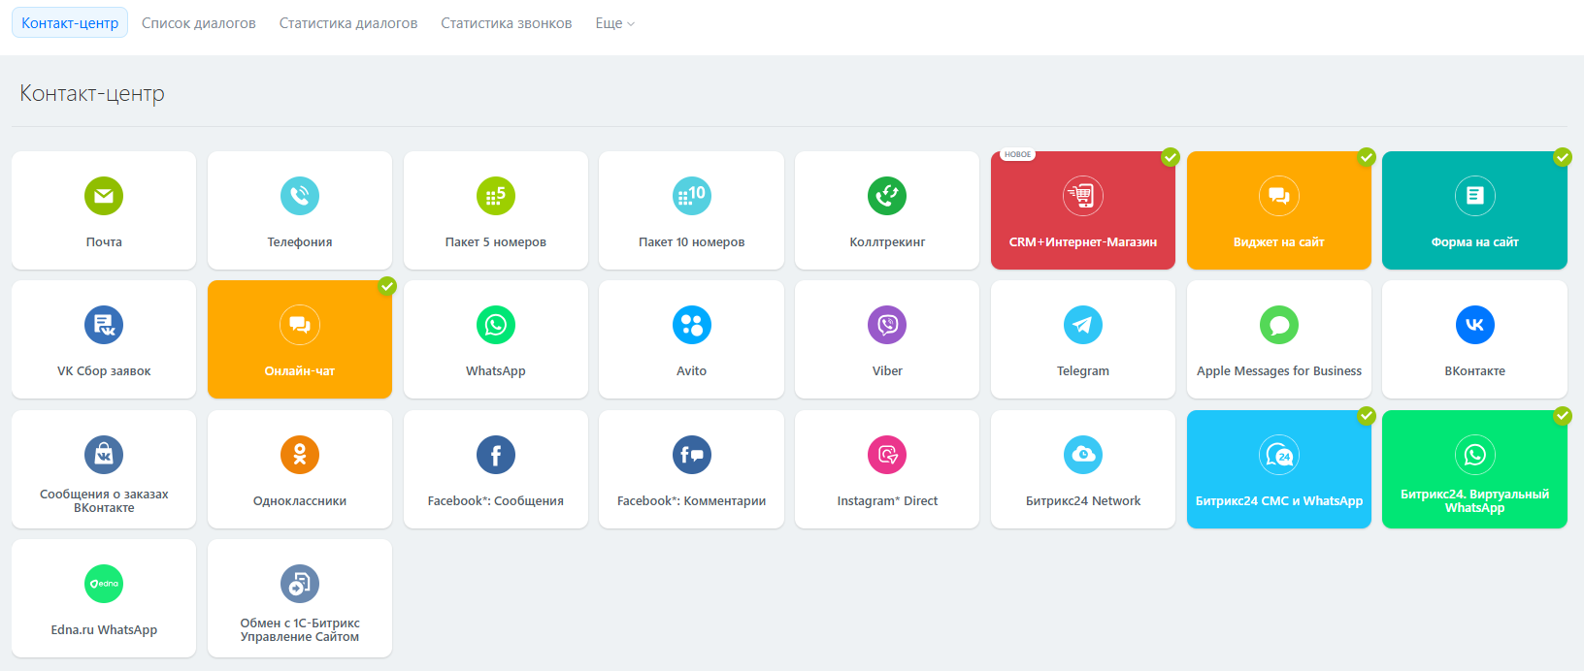Click the green Edna.ru WhatsApp icon
This screenshot has width=1584, height=671.
[104, 584]
